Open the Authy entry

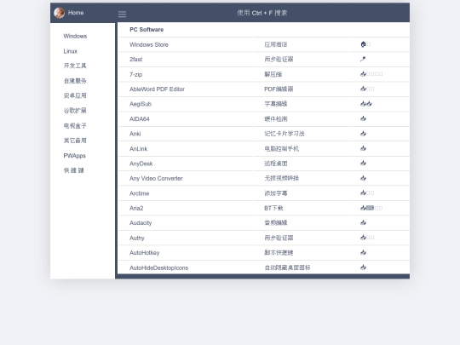[137, 238]
